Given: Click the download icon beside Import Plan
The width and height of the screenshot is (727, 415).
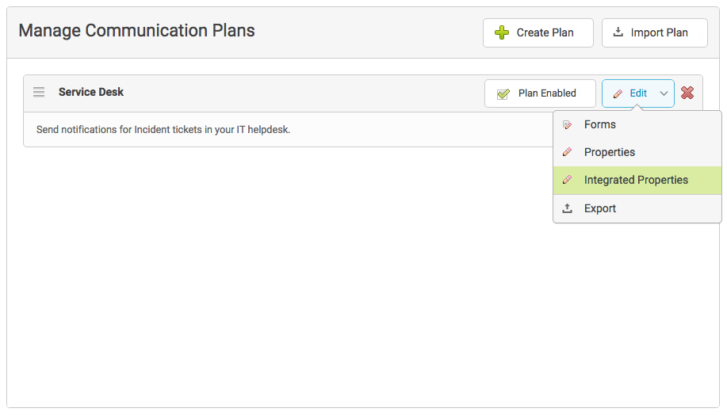Looking at the screenshot, I should pyautogui.click(x=618, y=32).
